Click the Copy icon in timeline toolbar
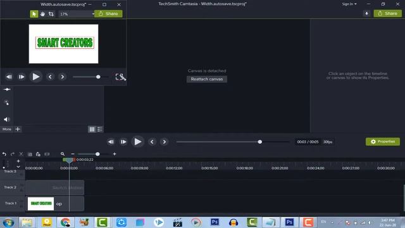 click(30, 155)
